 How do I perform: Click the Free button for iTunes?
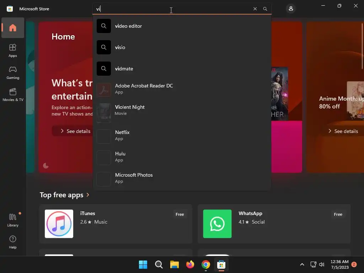click(180, 214)
